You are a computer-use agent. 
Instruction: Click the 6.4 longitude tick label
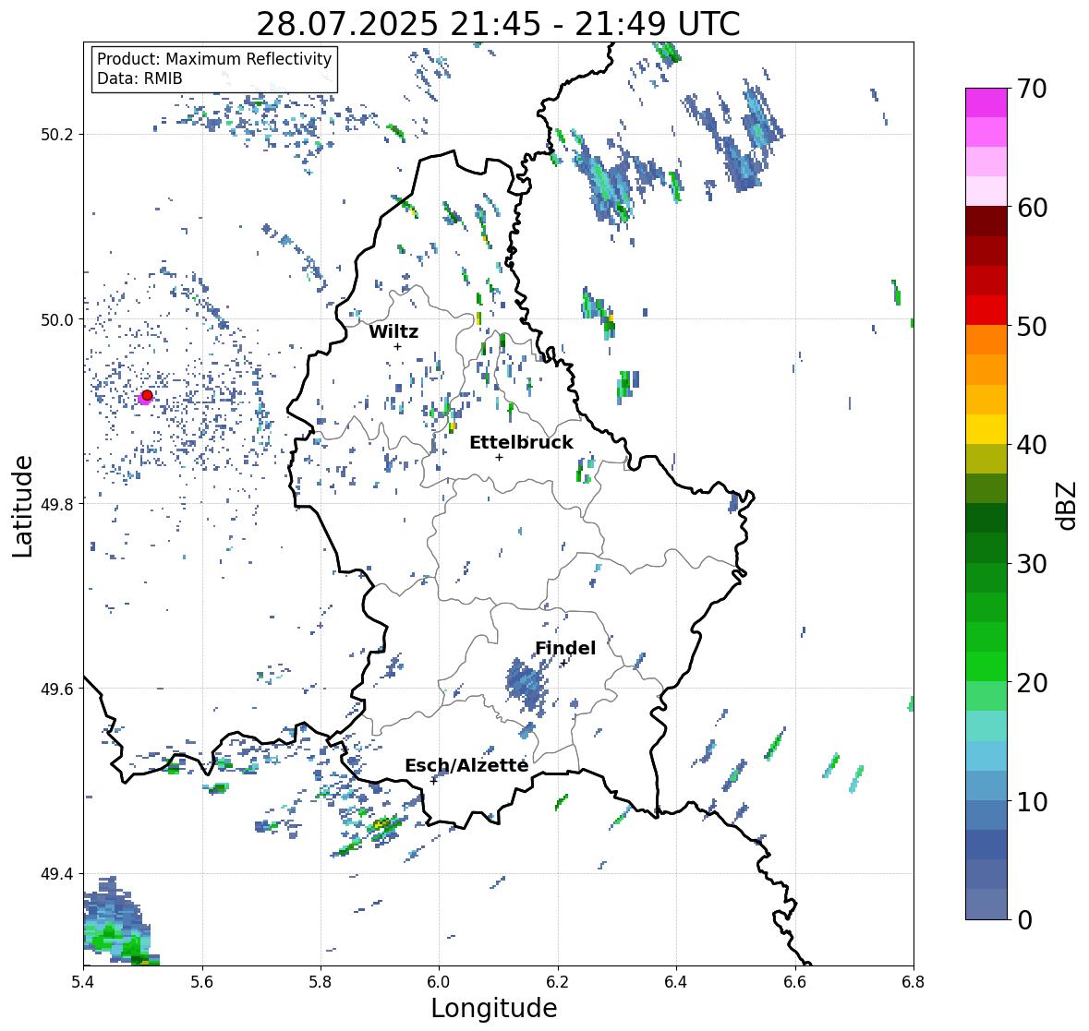point(676,982)
